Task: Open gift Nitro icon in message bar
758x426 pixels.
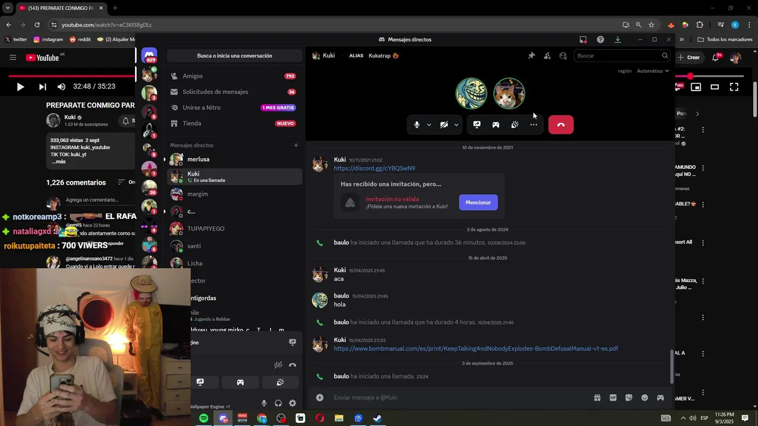Action: tap(598, 398)
